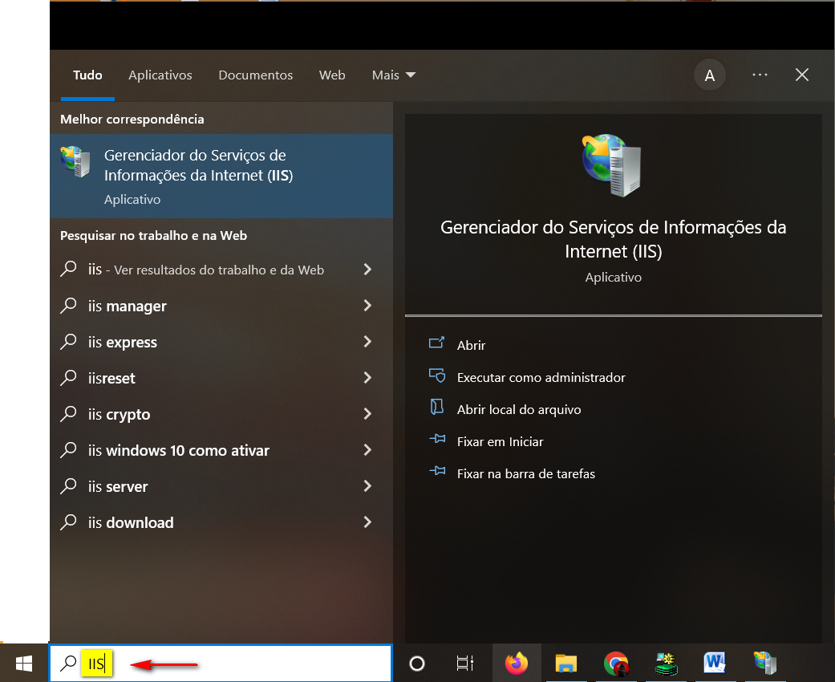Screen dimensions: 835x682
Task: Click the search icon beside 'iis server'
Action: click(68, 486)
